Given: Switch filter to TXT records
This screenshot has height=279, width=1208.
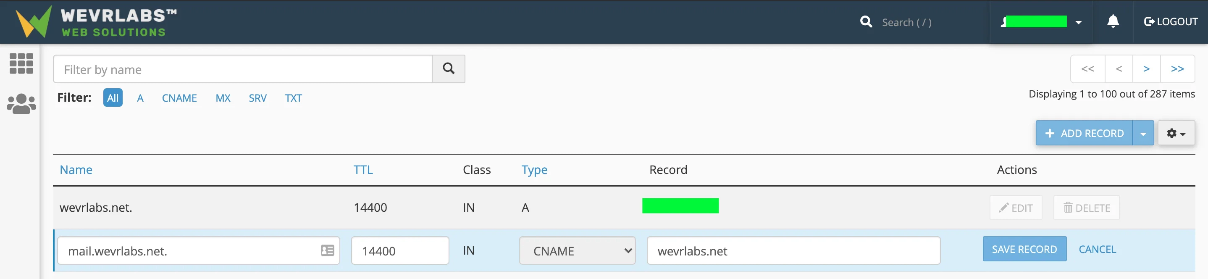Looking at the screenshot, I should (x=293, y=98).
